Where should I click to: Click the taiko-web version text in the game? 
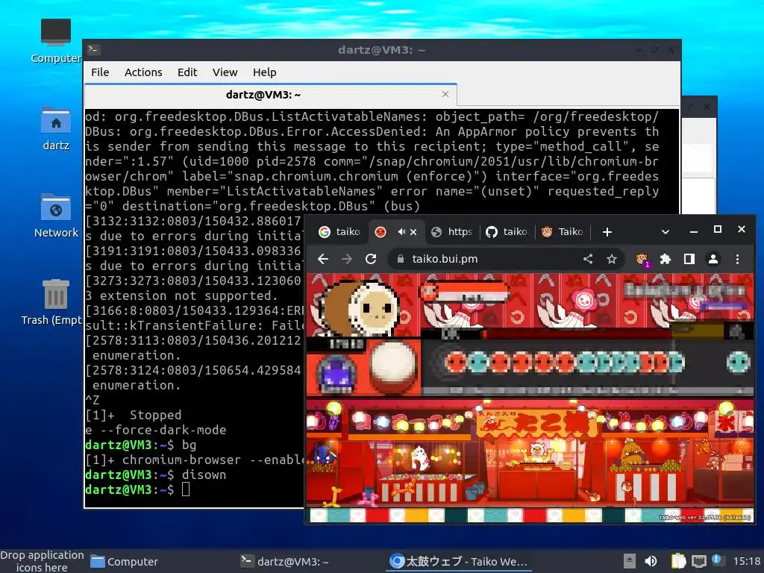pyautogui.click(x=704, y=518)
